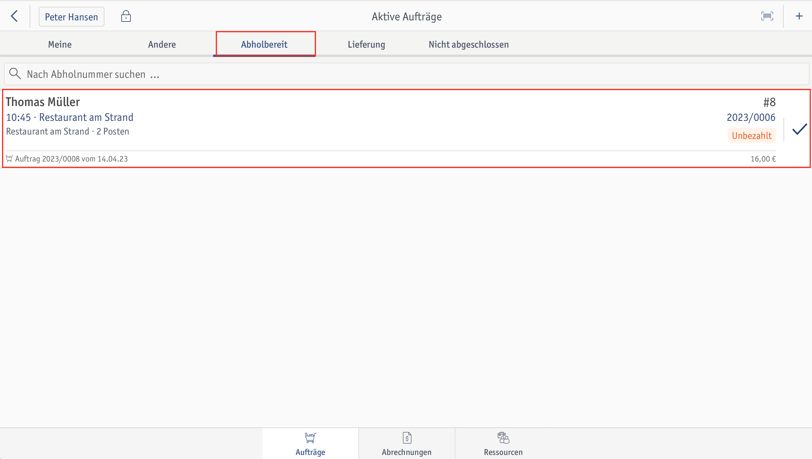Mark Thomas Müller order done with checkmark
This screenshot has width=812, height=459.
click(800, 129)
